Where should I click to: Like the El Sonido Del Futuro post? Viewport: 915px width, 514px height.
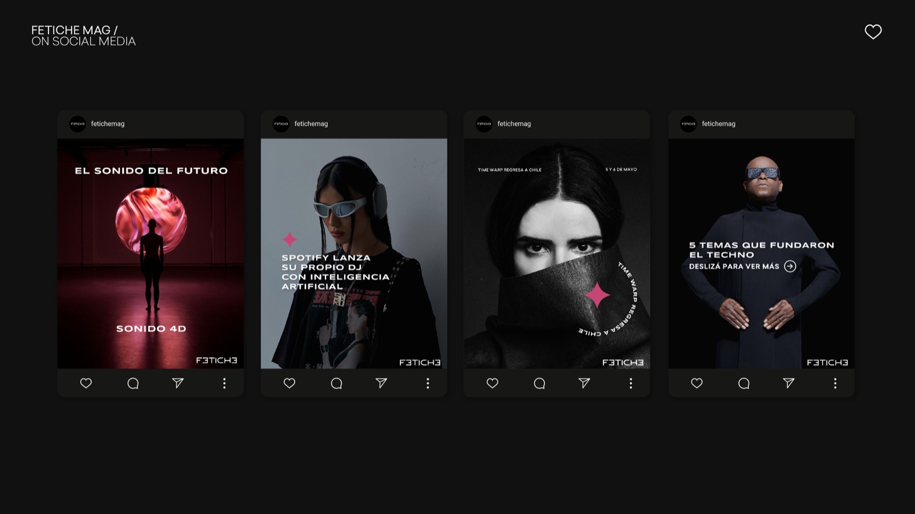point(86,383)
